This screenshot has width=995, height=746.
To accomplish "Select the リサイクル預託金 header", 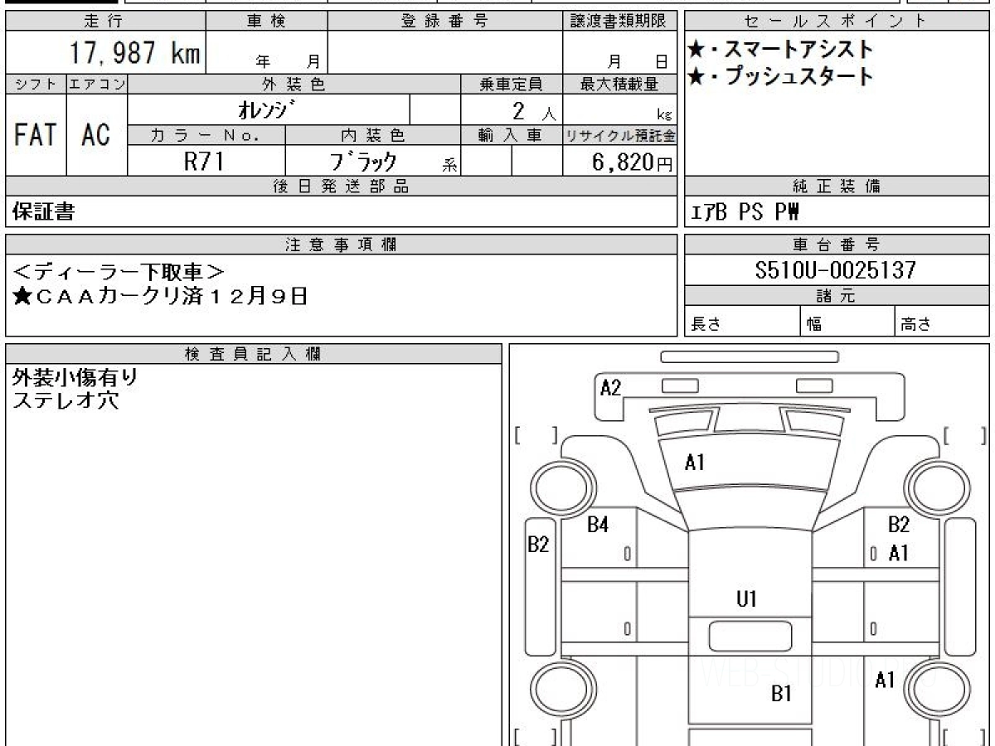I will point(619,135).
